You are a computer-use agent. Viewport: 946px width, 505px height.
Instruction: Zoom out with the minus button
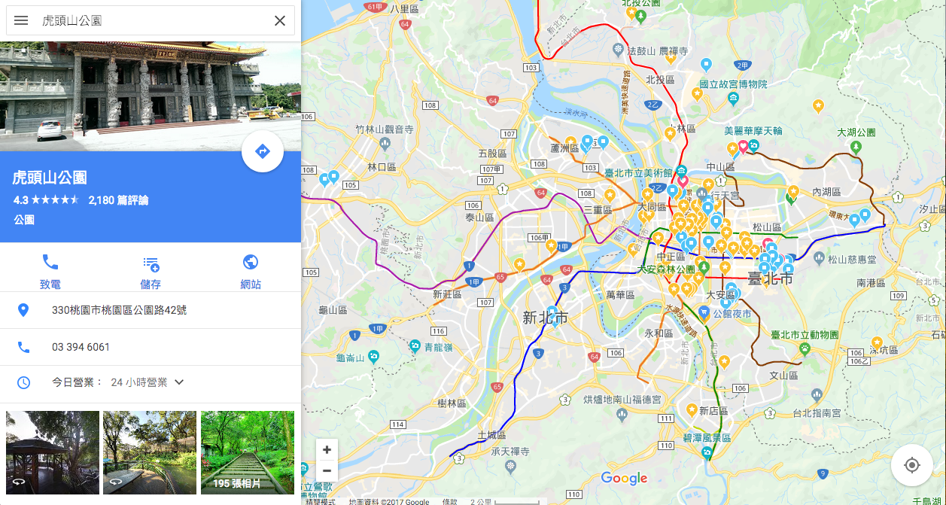click(327, 470)
